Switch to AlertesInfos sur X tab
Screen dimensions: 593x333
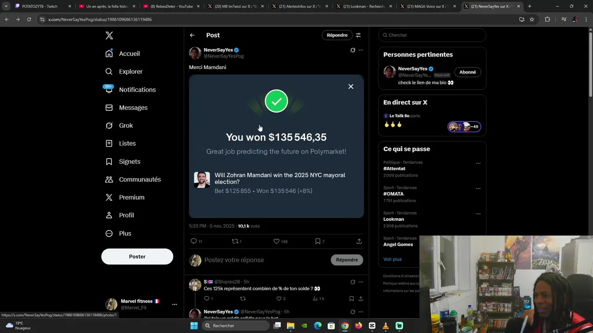(x=300, y=6)
